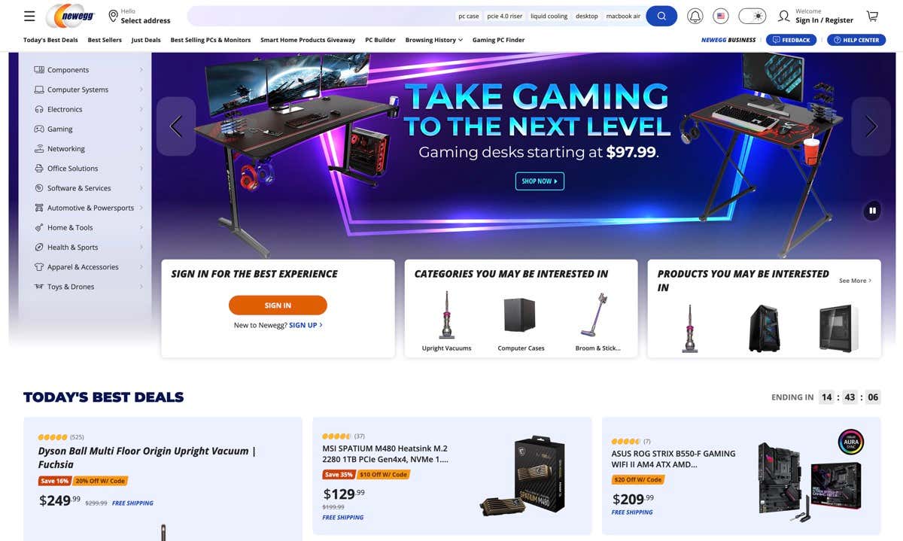Expand the Networking category
The height and width of the screenshot is (541, 903).
click(85, 149)
